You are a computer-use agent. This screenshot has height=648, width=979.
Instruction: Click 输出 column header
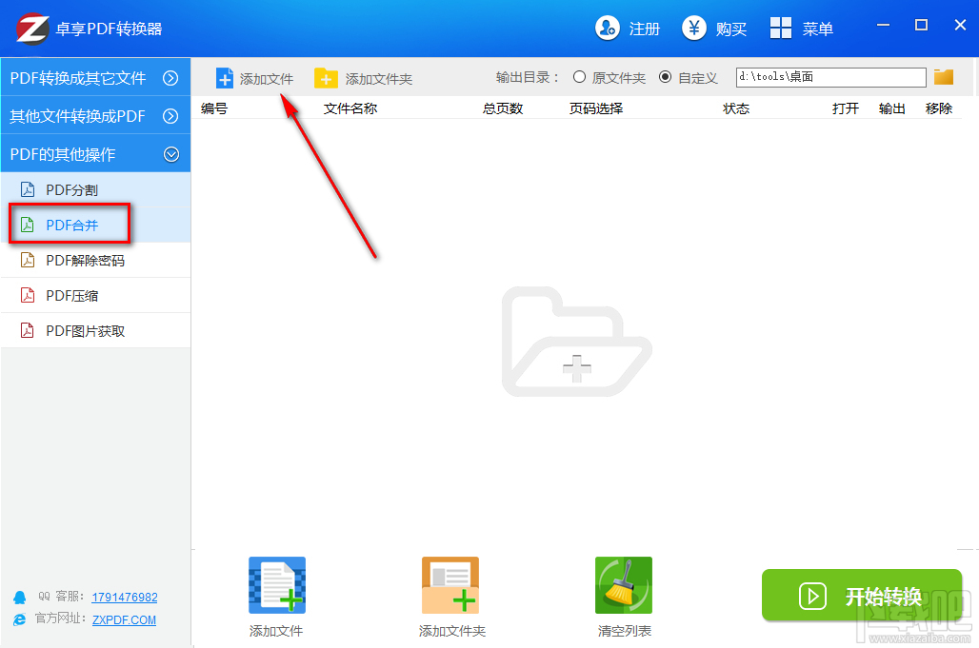tap(892, 108)
